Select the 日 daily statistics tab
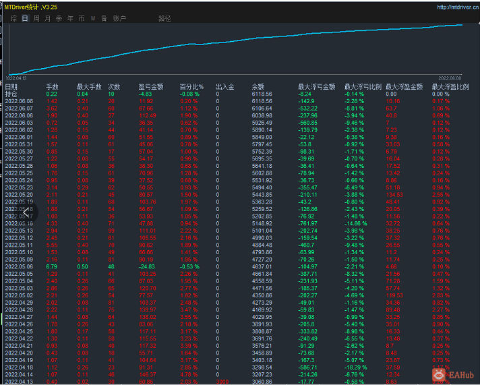 tap(25, 19)
